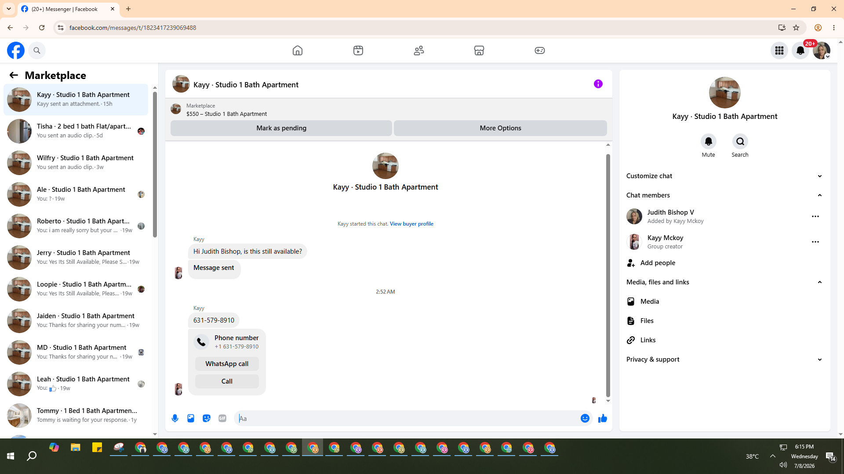Viewport: 844px width, 474px height.
Task: Click Kayy's profile picture in chat header
Action: point(181,84)
